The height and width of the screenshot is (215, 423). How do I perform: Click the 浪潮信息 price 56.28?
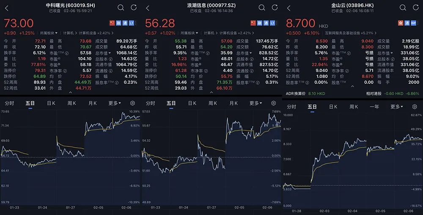160,23
